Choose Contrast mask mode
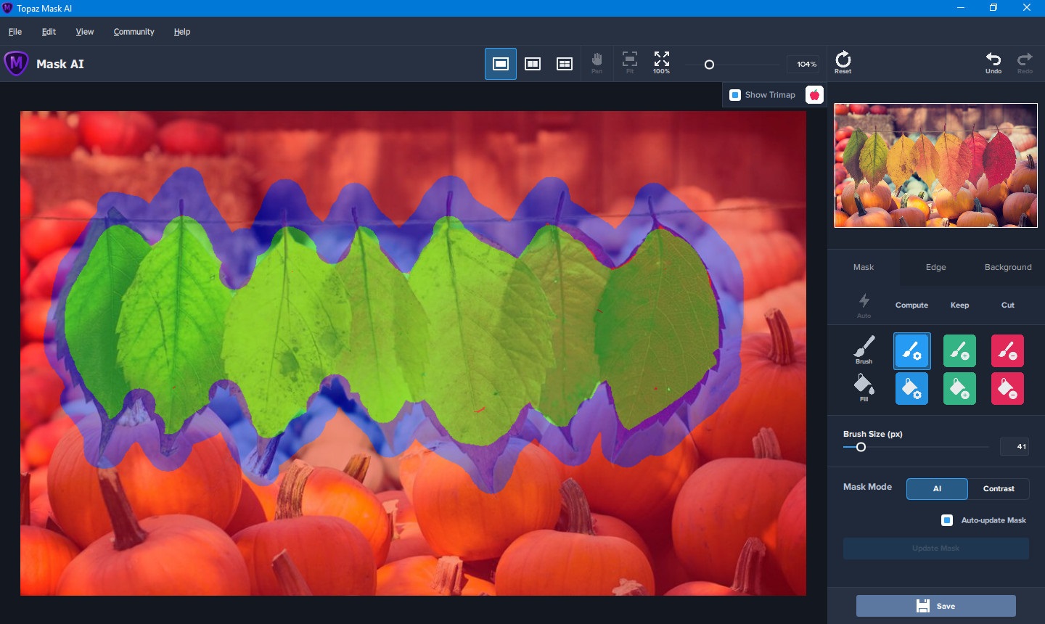Screen dimensions: 1045x624 coord(999,489)
